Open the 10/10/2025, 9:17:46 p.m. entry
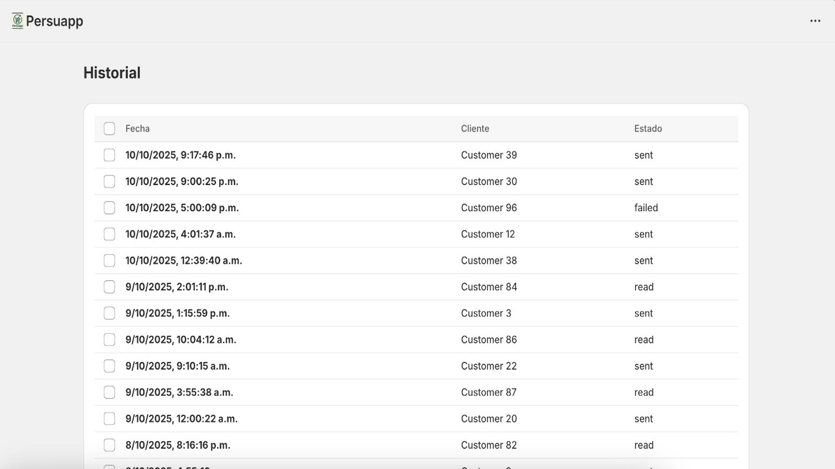Screen dimensions: 835x469 point(180,155)
